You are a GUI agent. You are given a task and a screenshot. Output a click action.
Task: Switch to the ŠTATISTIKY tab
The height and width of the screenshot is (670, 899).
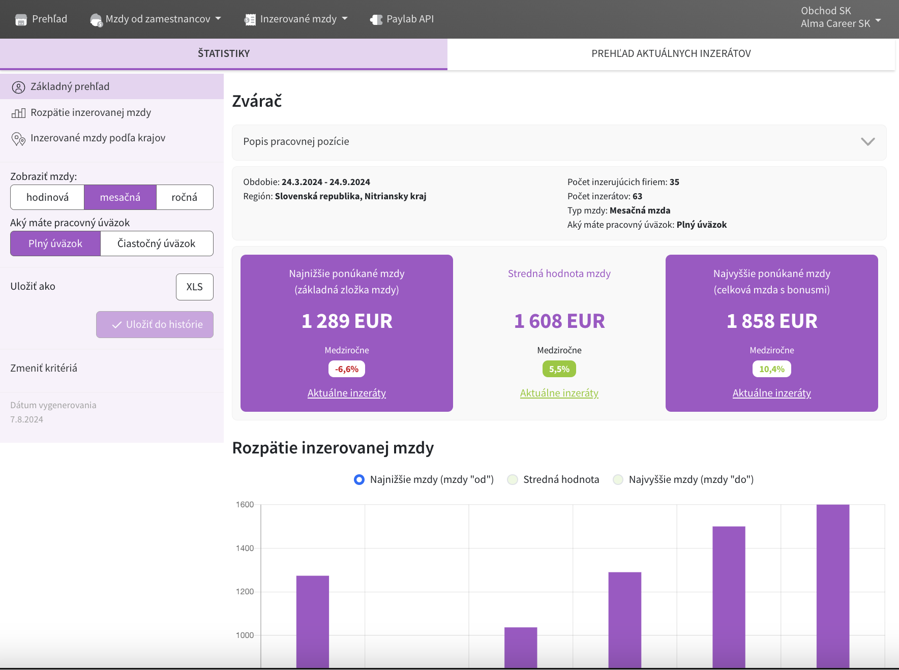point(224,54)
